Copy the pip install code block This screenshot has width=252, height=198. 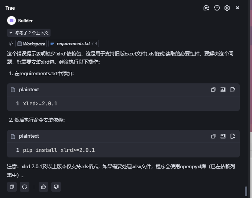tap(213, 136)
